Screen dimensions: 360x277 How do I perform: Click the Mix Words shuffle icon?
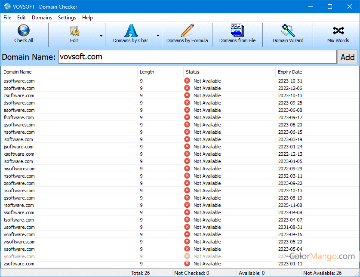tap(338, 31)
